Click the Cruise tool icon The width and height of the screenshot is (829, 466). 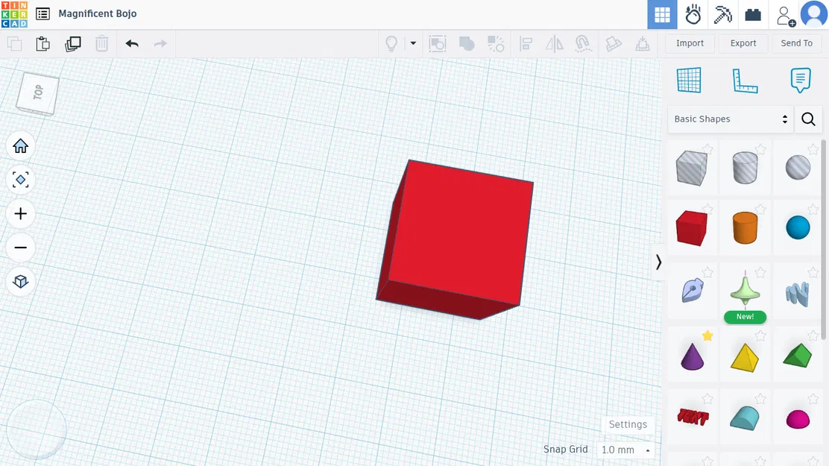point(583,43)
